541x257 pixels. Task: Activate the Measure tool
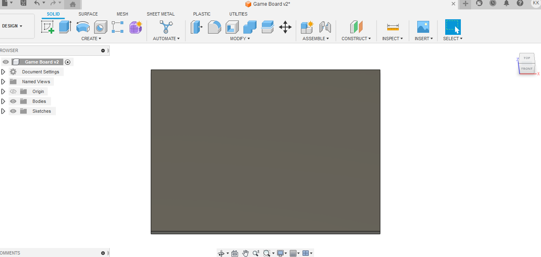point(393,27)
